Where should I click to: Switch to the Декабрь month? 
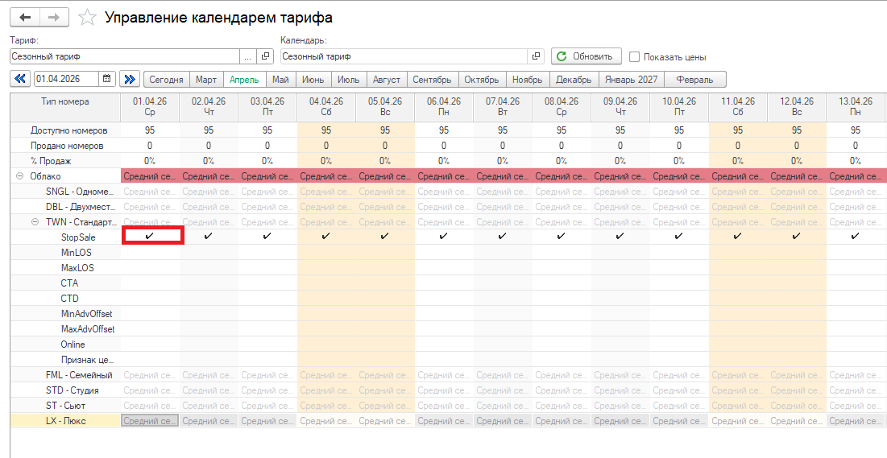coord(574,80)
